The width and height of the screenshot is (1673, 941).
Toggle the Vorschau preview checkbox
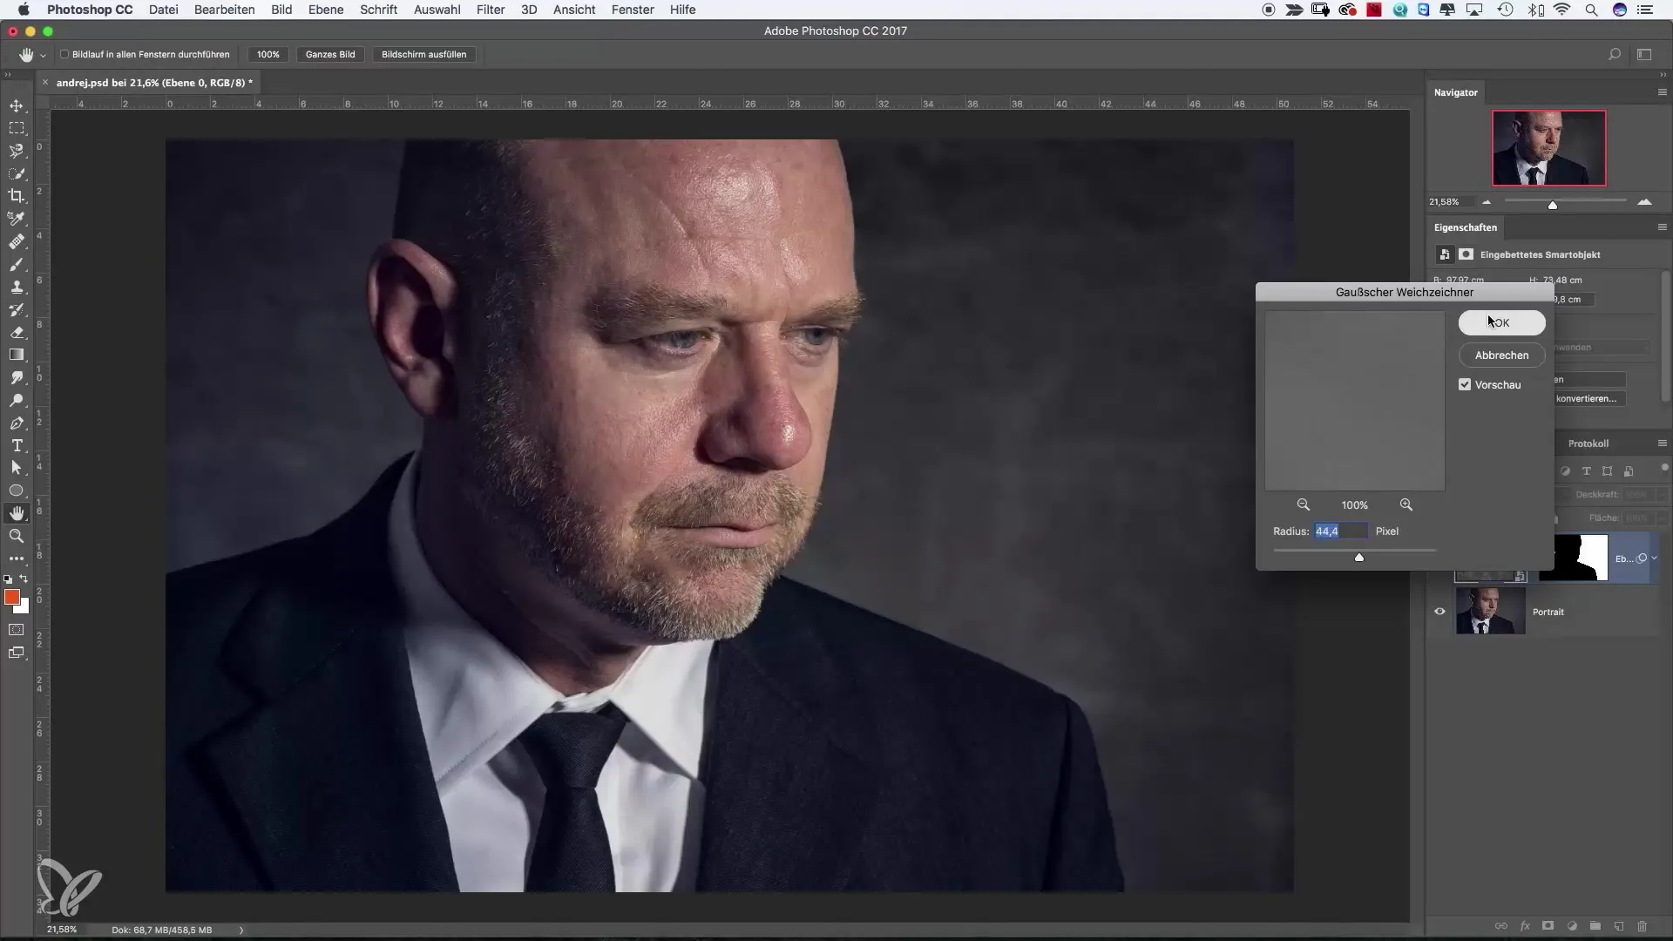tap(1465, 384)
